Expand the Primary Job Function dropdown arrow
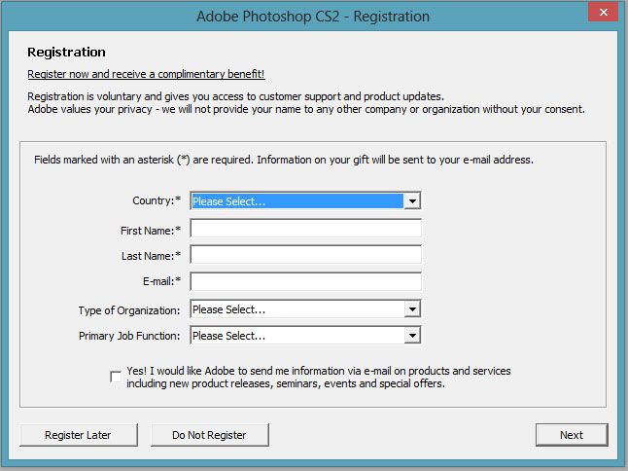The height and width of the screenshot is (471, 628). (412, 336)
